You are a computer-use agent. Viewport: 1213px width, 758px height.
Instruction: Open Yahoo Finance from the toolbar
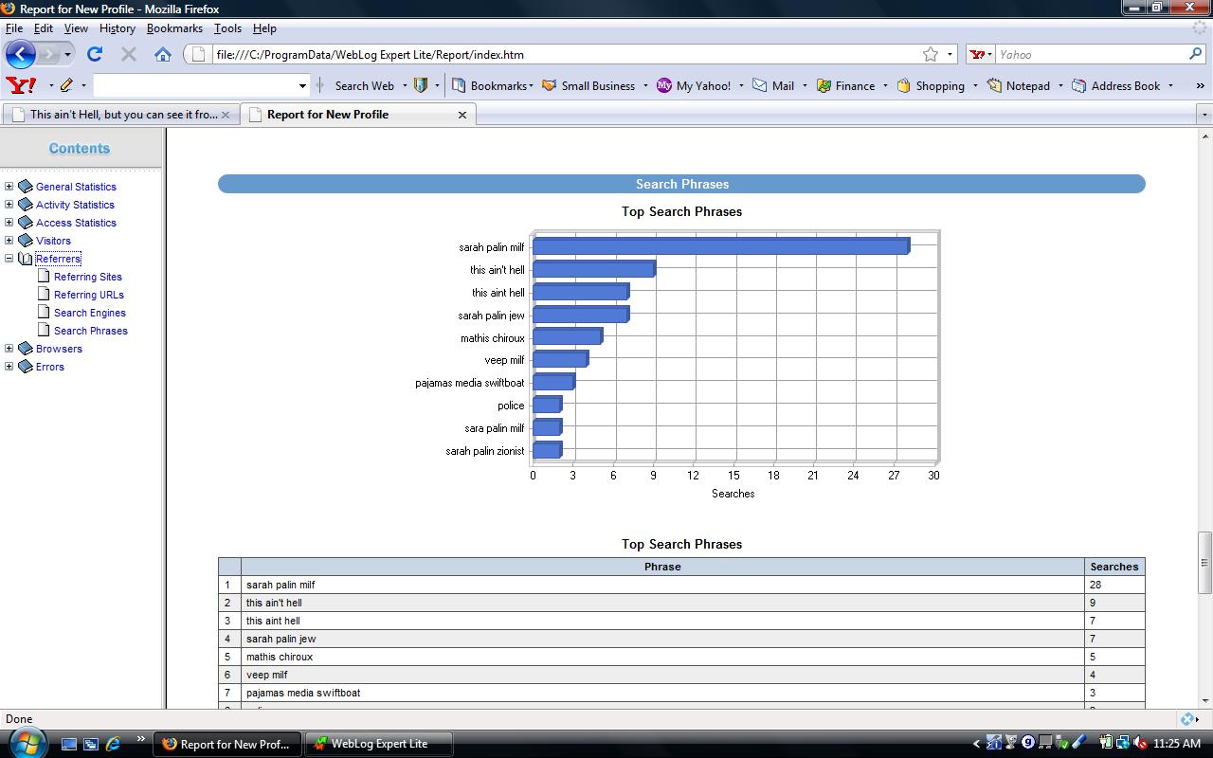(845, 85)
